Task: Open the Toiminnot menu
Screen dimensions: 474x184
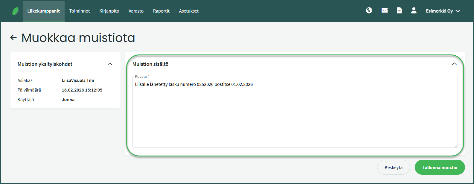Action: [x=80, y=11]
